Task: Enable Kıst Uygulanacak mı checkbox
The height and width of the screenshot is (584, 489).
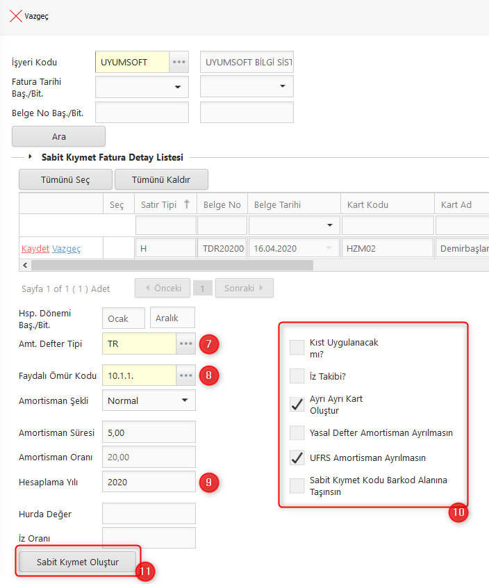Action: (x=297, y=348)
